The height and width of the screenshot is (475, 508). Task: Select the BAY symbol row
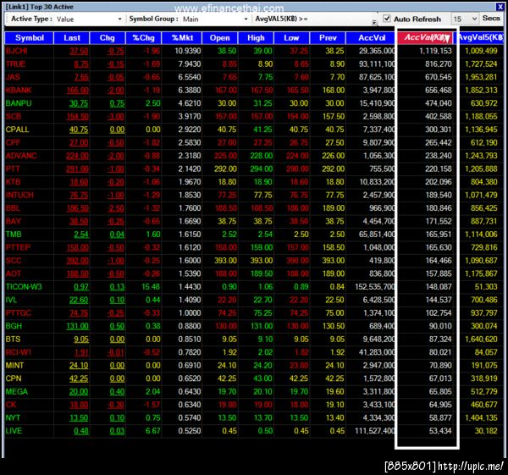[254, 221]
